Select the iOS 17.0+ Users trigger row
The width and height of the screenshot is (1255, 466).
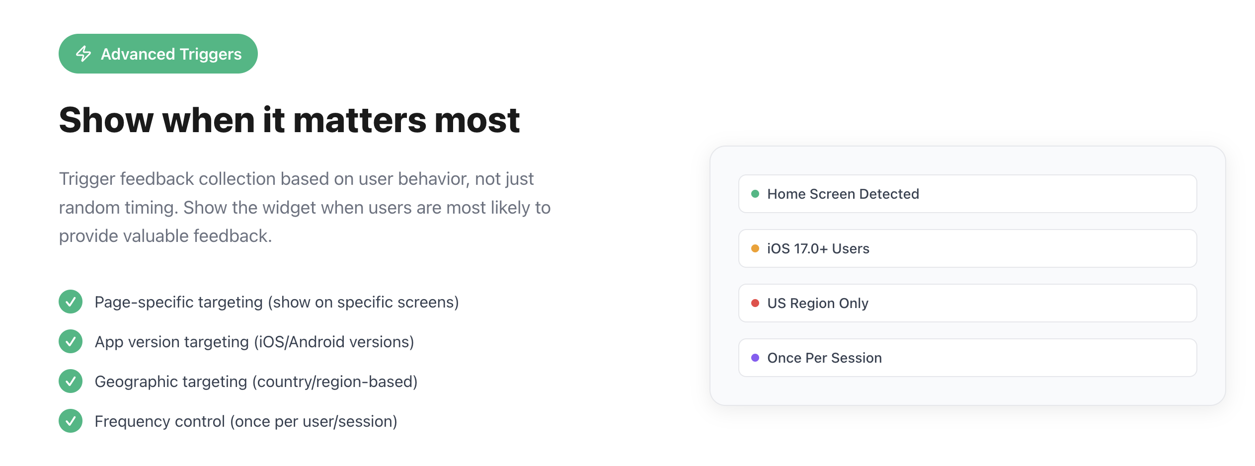point(967,248)
